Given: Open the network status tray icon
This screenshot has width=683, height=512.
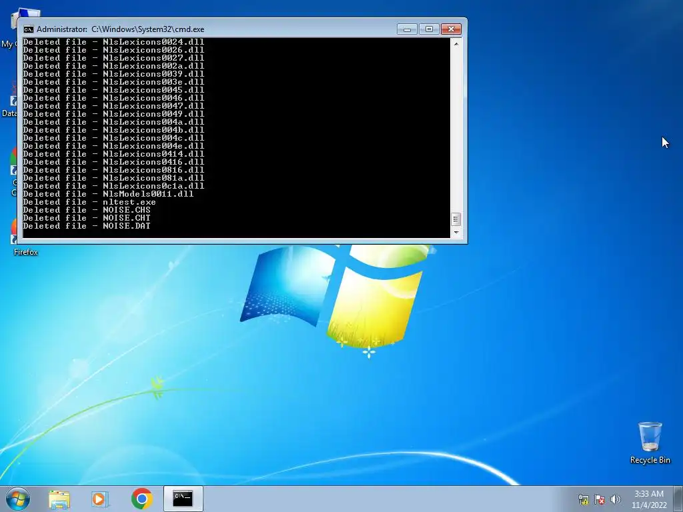Looking at the screenshot, I should [x=583, y=499].
